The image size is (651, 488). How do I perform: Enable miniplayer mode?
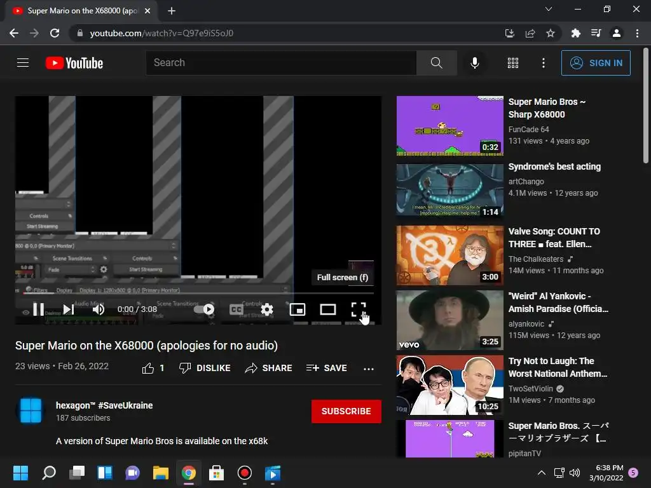(298, 309)
